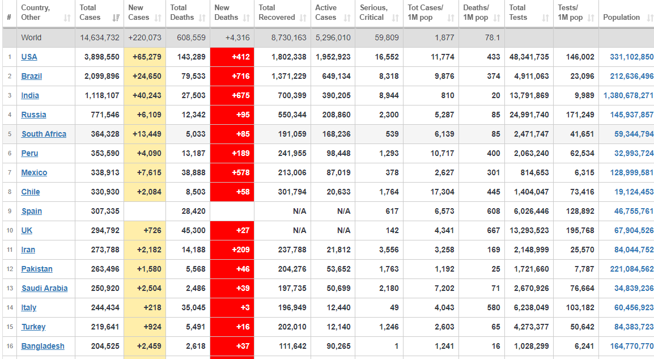Viewport: 654px width, 359px height.
Task: Click the Total Tests sort arrows icon
Action: point(546,18)
